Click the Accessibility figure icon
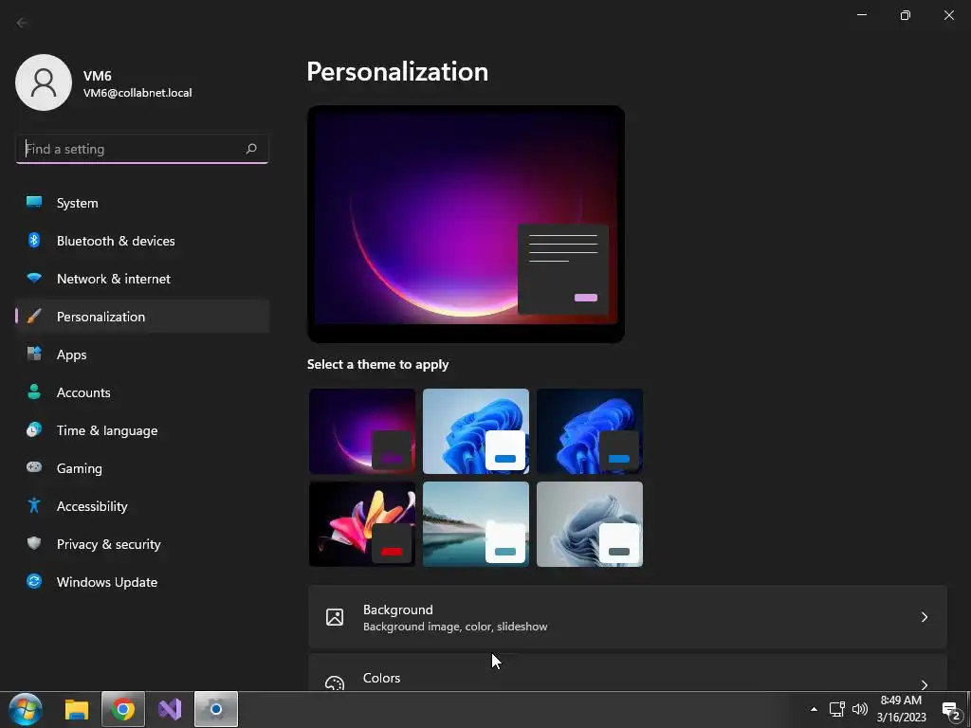The image size is (971, 728). pos(34,506)
